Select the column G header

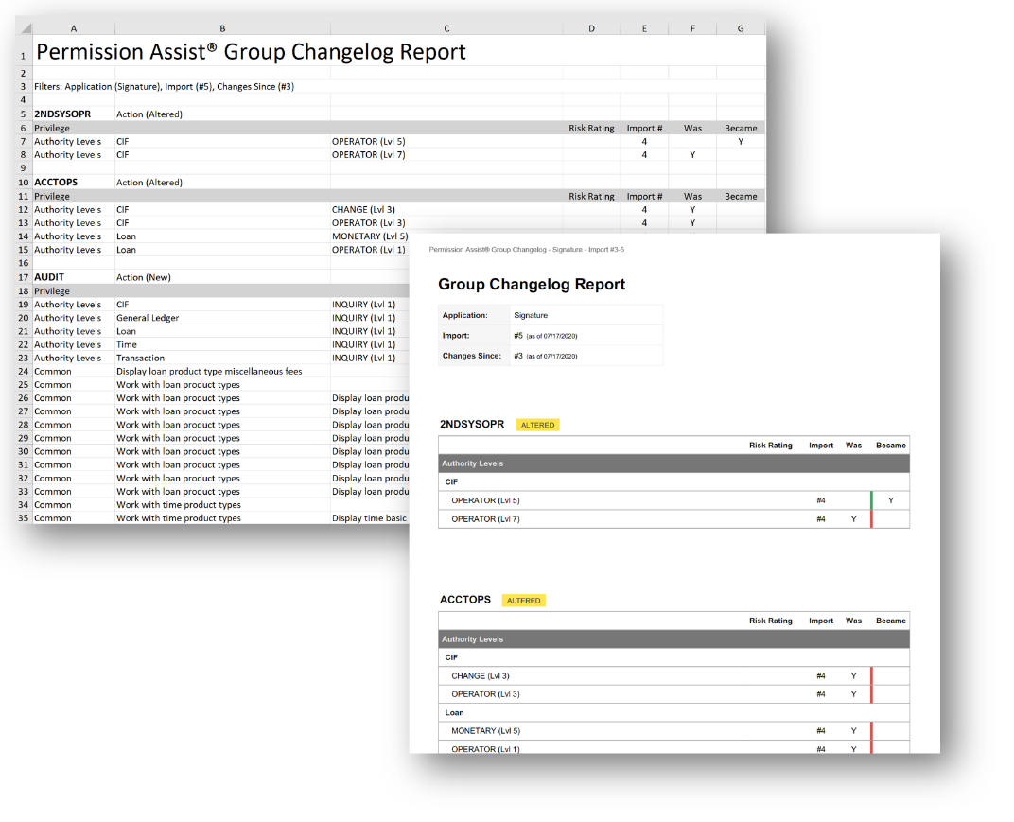741,28
